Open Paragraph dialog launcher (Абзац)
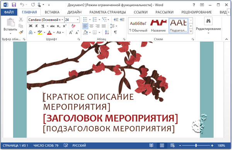The height and width of the screenshot is (150, 232). click(124, 39)
